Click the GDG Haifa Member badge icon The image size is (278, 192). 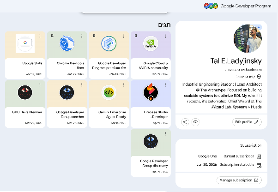(25, 92)
